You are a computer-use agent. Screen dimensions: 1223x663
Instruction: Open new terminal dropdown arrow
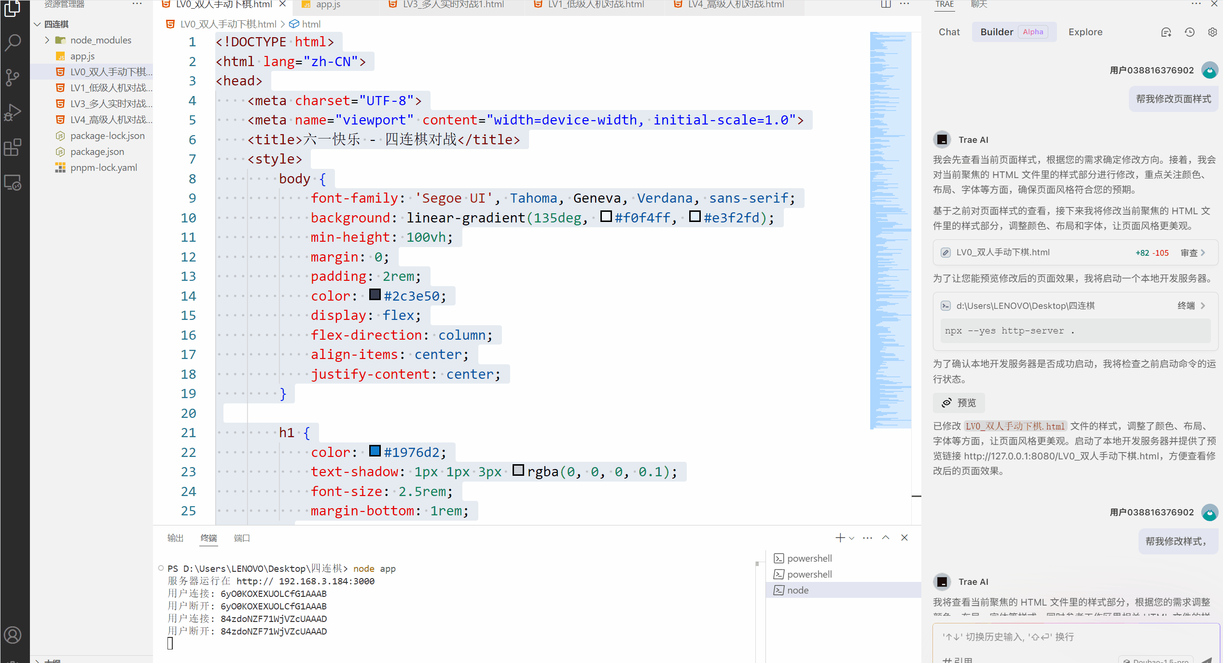point(852,538)
